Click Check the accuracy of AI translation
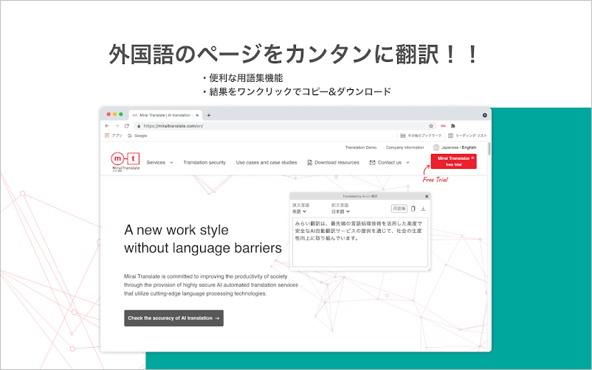This screenshot has height=370, width=592. click(173, 318)
